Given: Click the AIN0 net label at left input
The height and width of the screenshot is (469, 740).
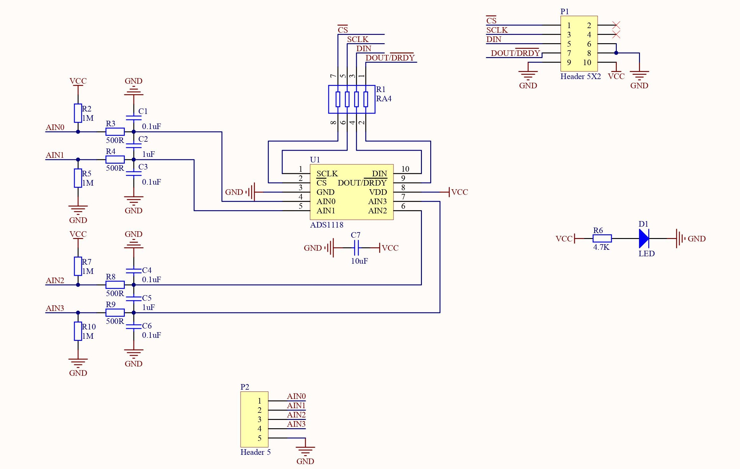Looking at the screenshot, I should [x=55, y=127].
